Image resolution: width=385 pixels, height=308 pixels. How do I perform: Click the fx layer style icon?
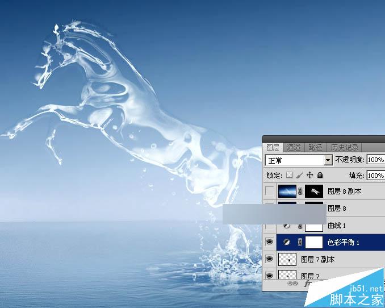pyautogui.click(x=307, y=284)
